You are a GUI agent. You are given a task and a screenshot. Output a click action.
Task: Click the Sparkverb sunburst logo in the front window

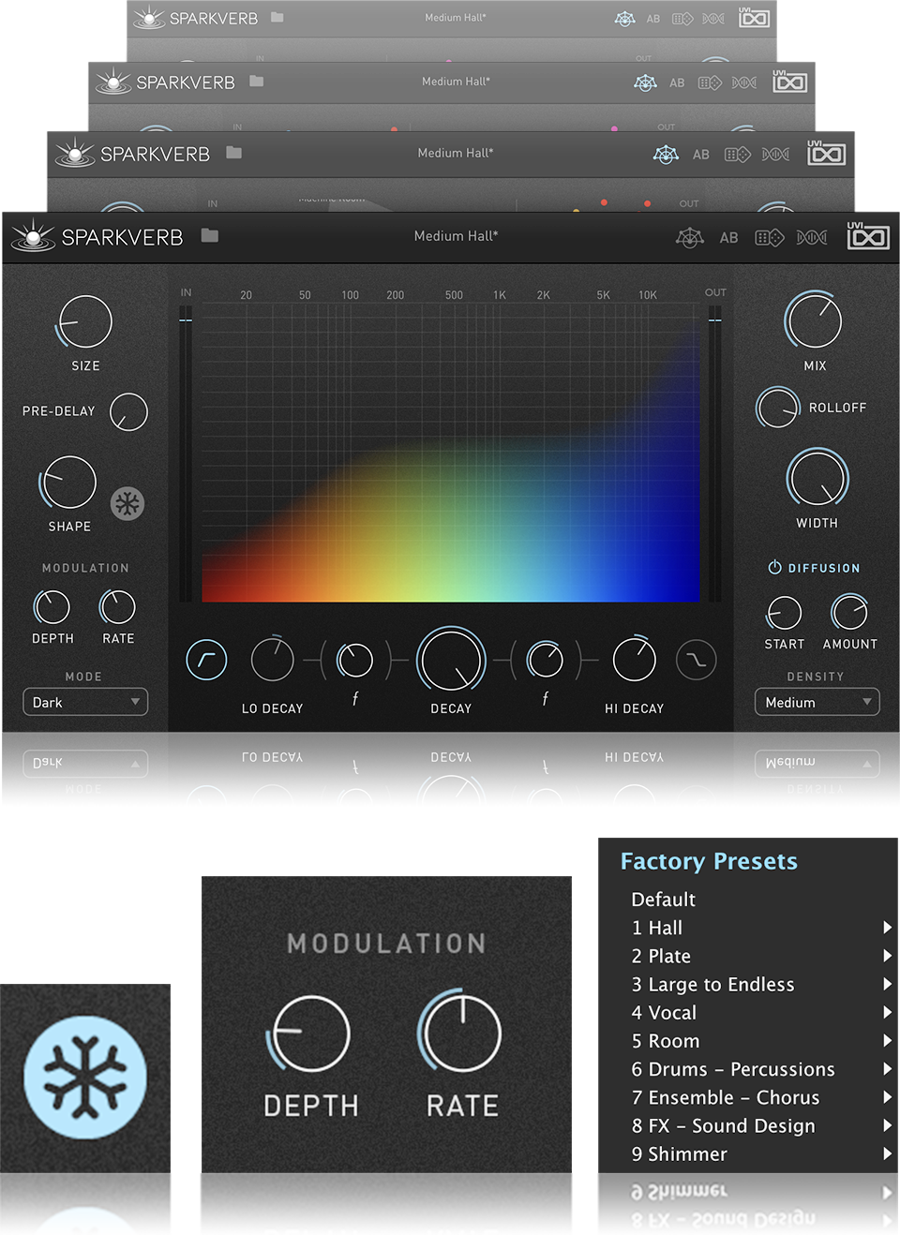click(x=34, y=236)
